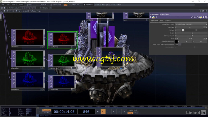
Task: Click the square icon in the path bar
Action: pos(5,11)
